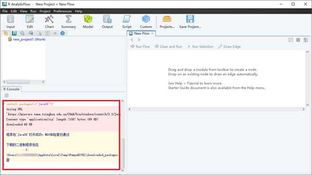The width and height of the screenshot is (312, 175).
Task: Open the Edit menu
Action: click(x=14, y=11)
